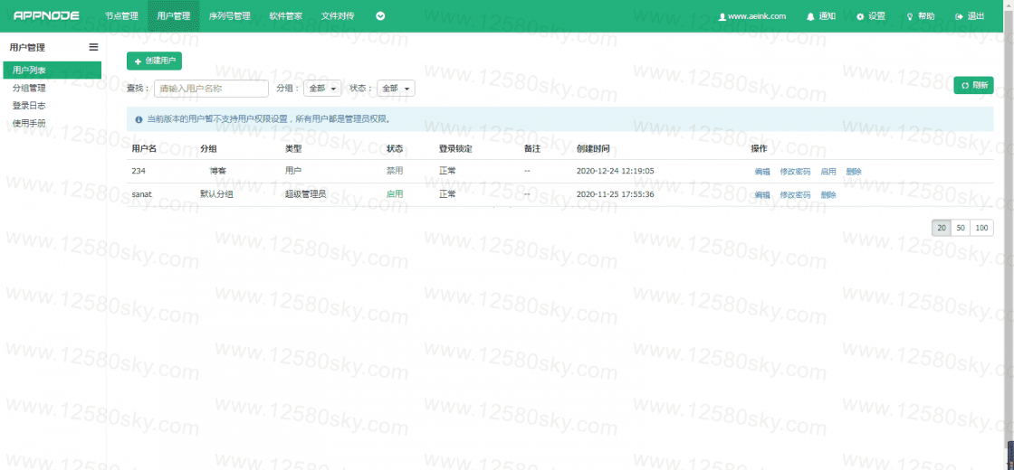Click the username cell sanat
Viewport: 1014px width, 470px height.
[141, 193]
